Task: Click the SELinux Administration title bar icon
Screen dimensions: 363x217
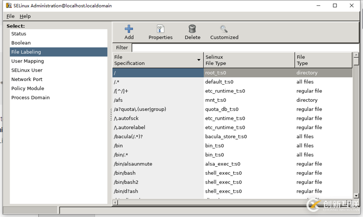Action: coord(9,5)
